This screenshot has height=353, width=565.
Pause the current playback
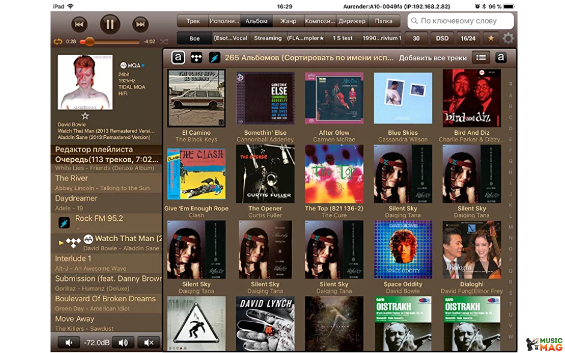109,24
